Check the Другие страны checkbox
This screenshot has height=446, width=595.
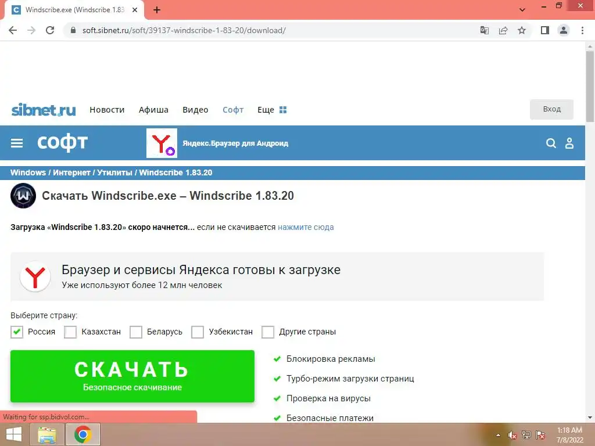(x=267, y=332)
